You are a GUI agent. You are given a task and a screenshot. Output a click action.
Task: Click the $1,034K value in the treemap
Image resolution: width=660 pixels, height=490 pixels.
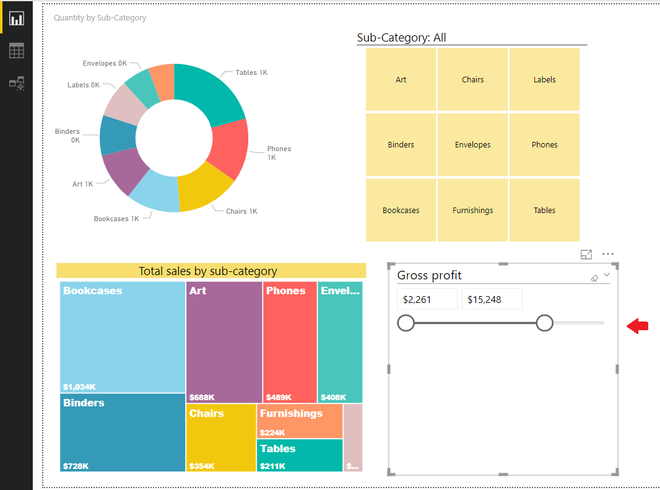click(79, 387)
